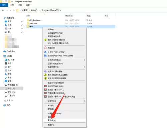Choose 在新窗口中打开(E) menu entry
Screen dimensions: 167x128
(x=55, y=33)
